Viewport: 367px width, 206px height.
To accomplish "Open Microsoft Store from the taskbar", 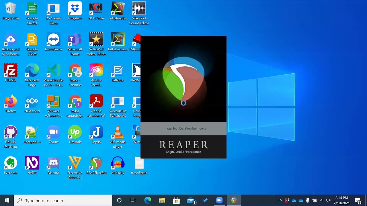I will (176, 200).
